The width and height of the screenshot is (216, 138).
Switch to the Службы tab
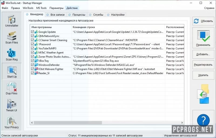pyautogui.click(x=96, y=15)
